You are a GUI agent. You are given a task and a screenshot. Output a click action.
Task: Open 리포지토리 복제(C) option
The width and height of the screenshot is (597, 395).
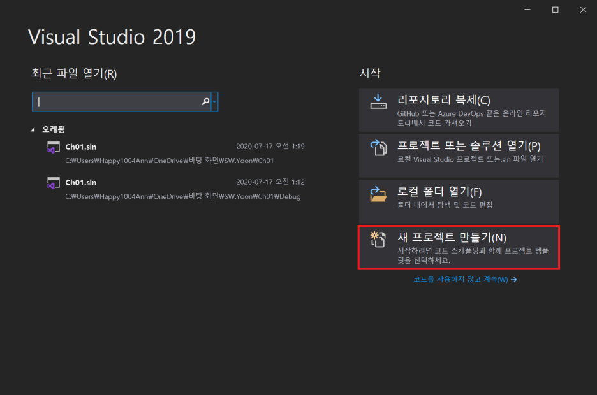(459, 110)
